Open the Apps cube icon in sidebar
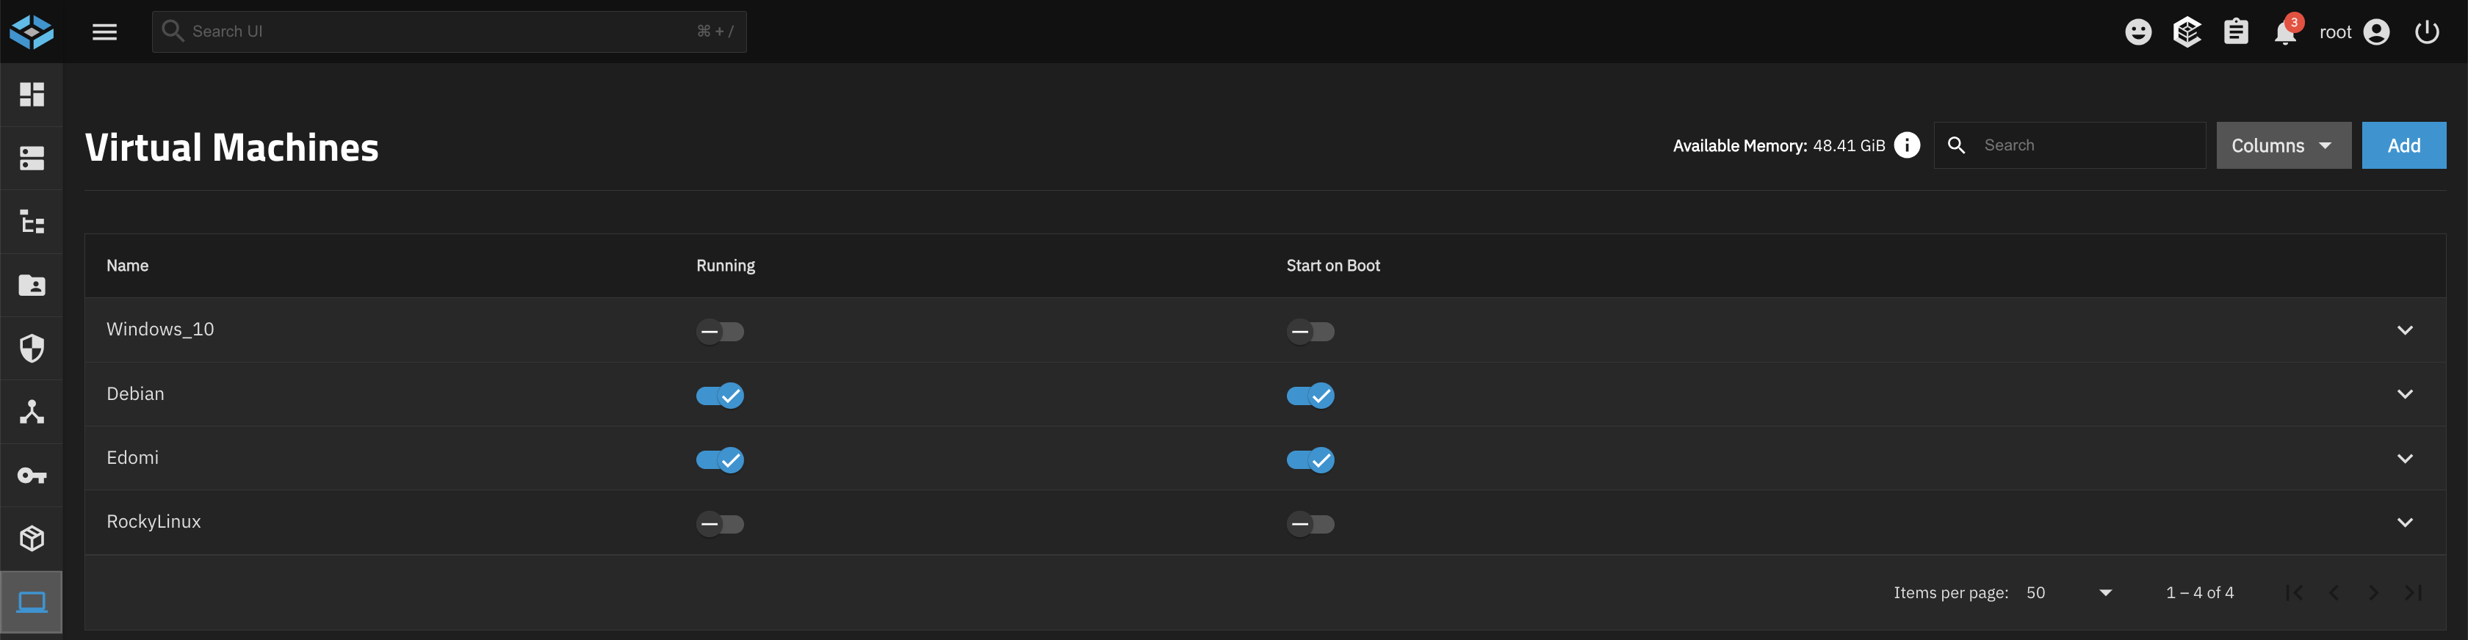The width and height of the screenshot is (2468, 640). click(32, 539)
